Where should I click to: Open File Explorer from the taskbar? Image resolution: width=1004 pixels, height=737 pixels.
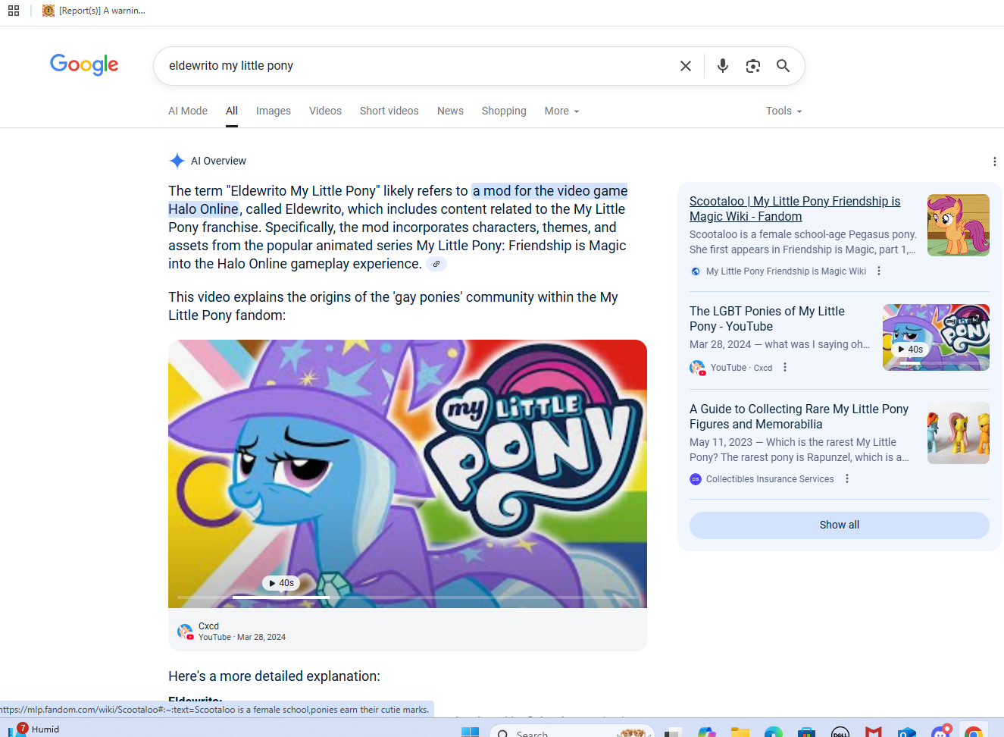(740, 732)
